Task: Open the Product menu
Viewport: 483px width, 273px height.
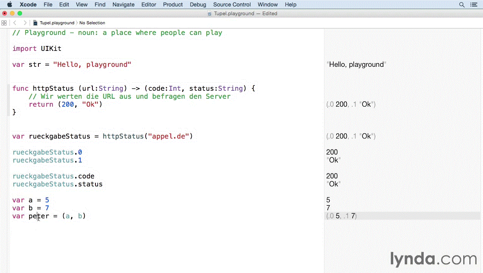Action: pos(173,5)
